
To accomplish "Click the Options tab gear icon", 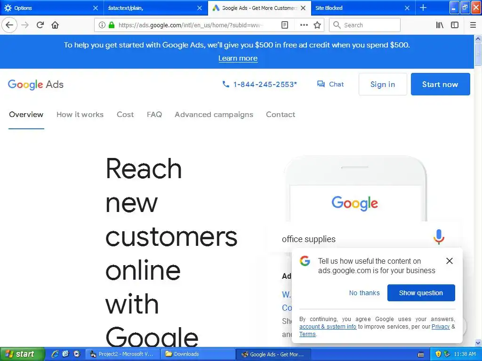I will [x=8, y=8].
